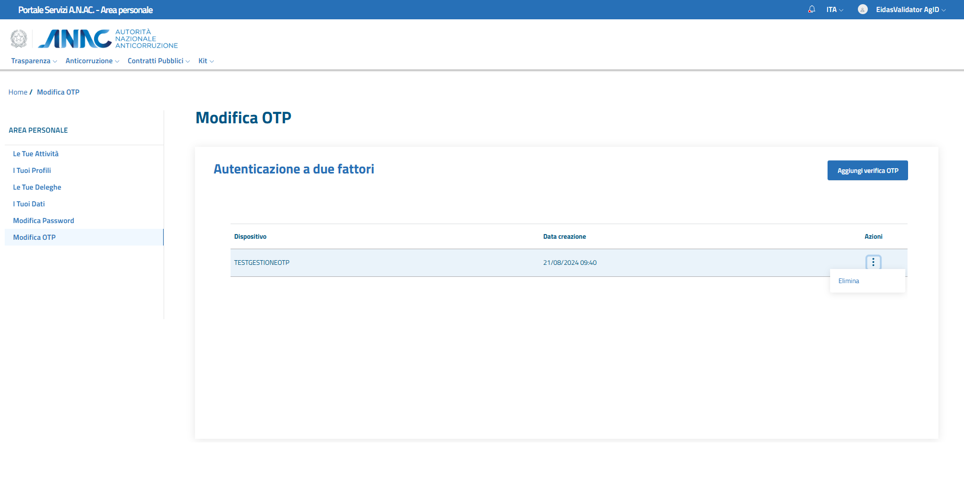Click the Italian Republic emblem

19,39
